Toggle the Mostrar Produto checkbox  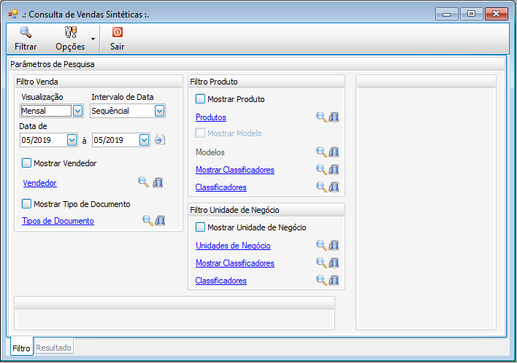(x=200, y=99)
